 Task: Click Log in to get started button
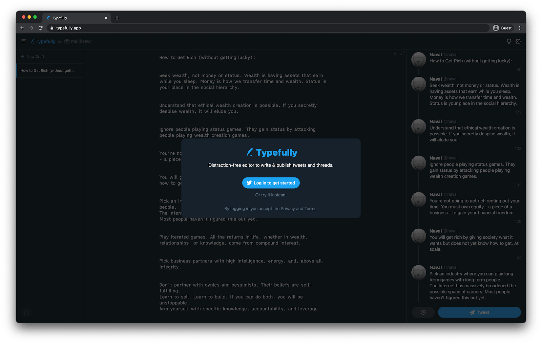click(271, 183)
